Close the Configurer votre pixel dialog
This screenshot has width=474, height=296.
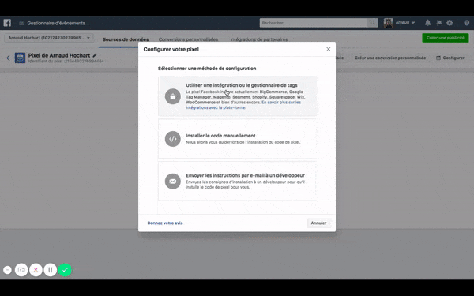(x=329, y=49)
